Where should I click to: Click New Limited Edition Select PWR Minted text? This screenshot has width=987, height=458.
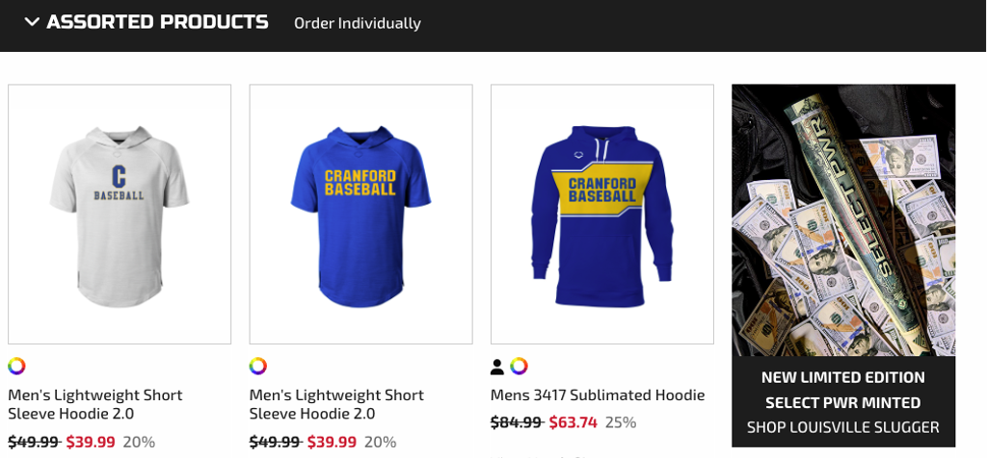[x=843, y=389]
